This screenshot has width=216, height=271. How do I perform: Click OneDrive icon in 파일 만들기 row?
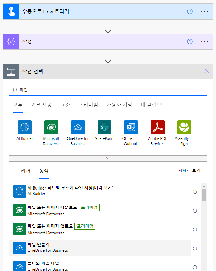(x=20, y=248)
